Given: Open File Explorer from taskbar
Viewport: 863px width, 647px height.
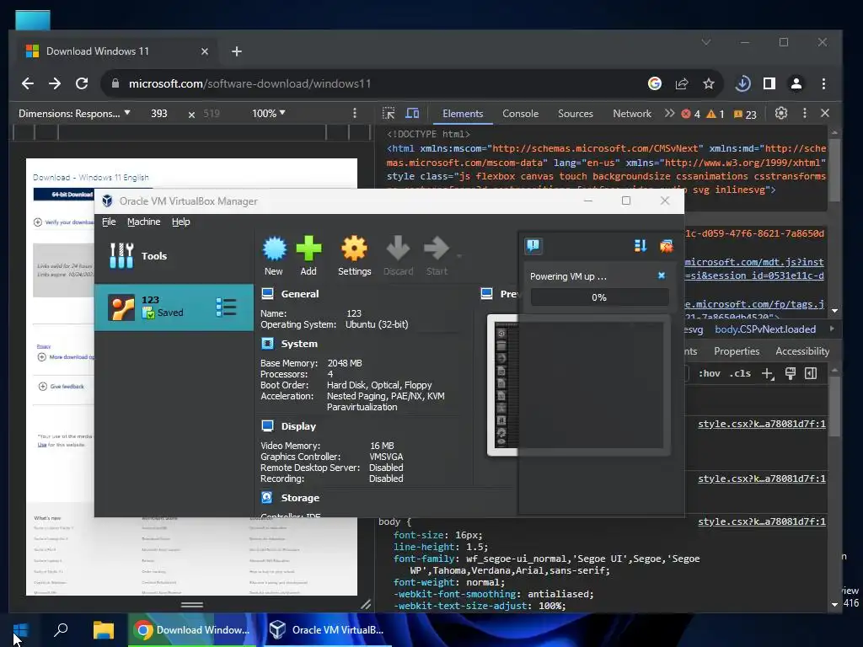Looking at the screenshot, I should tap(103, 630).
